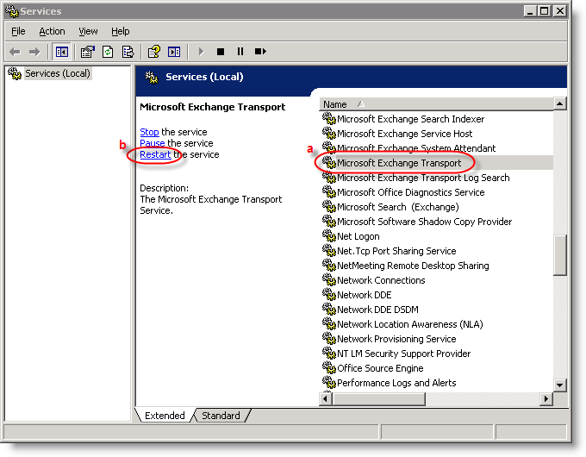Click gear icon of Net Logon service
Image resolution: width=586 pixels, height=457 pixels.
tap(329, 236)
